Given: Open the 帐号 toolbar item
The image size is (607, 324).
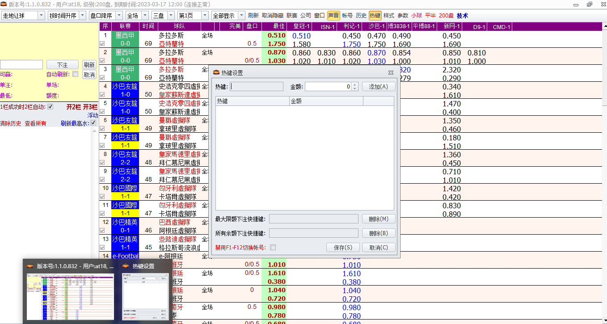Looking at the screenshot, I should 347,15.
